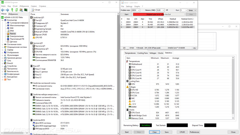Click the Voltages warning icon in statistics list
This screenshot has height=135, width=240.
(x=127, y=87)
